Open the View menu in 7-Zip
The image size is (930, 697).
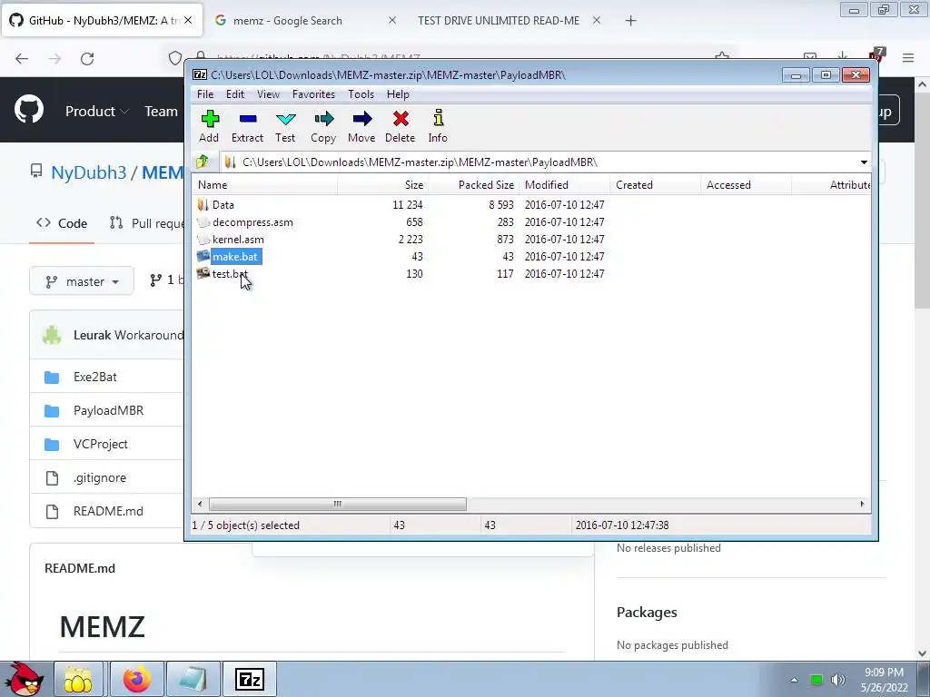[x=268, y=94]
